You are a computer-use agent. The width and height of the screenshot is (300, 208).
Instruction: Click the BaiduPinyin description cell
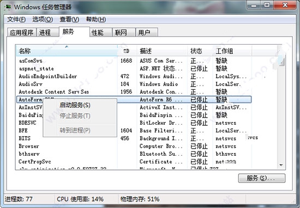click(x=161, y=115)
